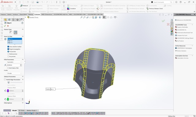Click the Fillet11 help question mark

(22, 23)
